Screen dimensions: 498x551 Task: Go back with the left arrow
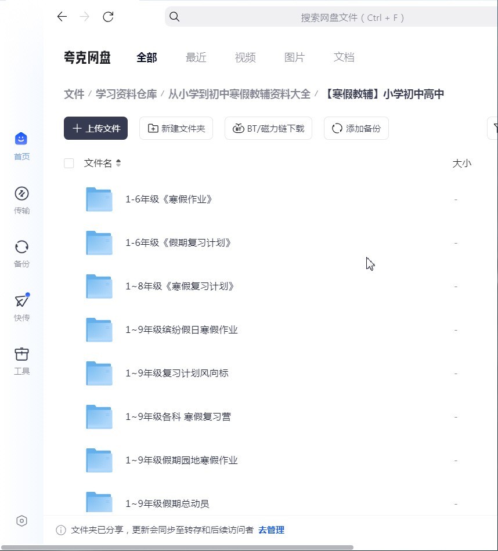point(62,16)
